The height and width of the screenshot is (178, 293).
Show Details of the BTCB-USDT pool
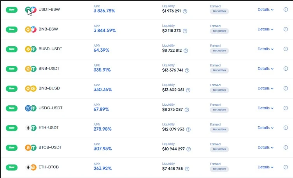pyautogui.click(x=265, y=147)
